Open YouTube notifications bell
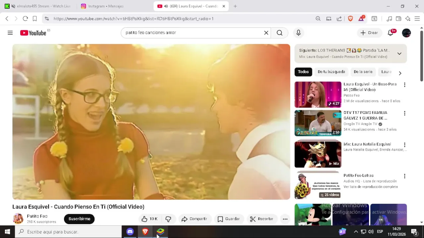The image size is (424, 238). click(x=391, y=33)
